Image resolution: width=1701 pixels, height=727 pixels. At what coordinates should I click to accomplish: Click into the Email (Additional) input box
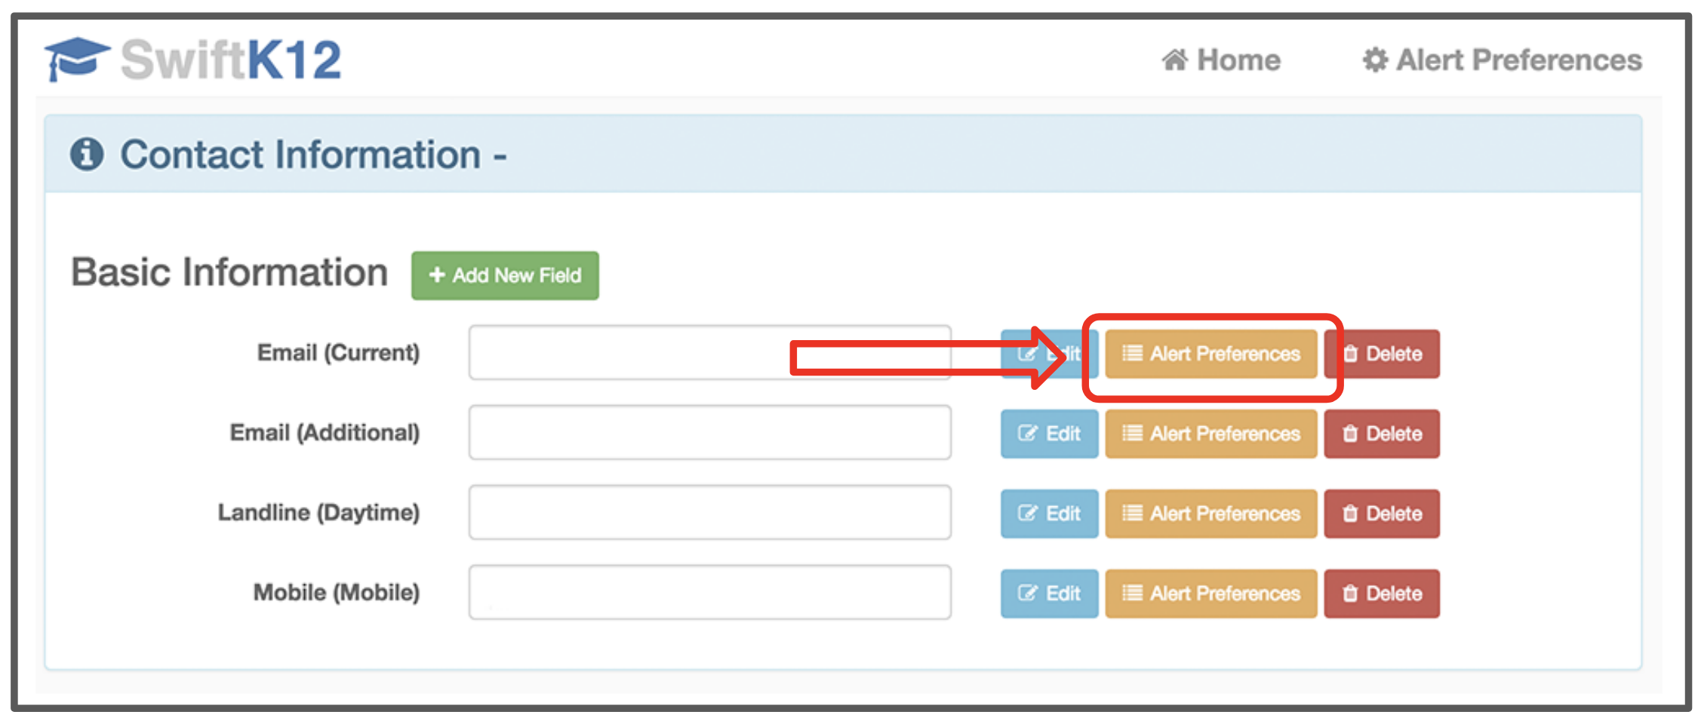[x=709, y=433]
